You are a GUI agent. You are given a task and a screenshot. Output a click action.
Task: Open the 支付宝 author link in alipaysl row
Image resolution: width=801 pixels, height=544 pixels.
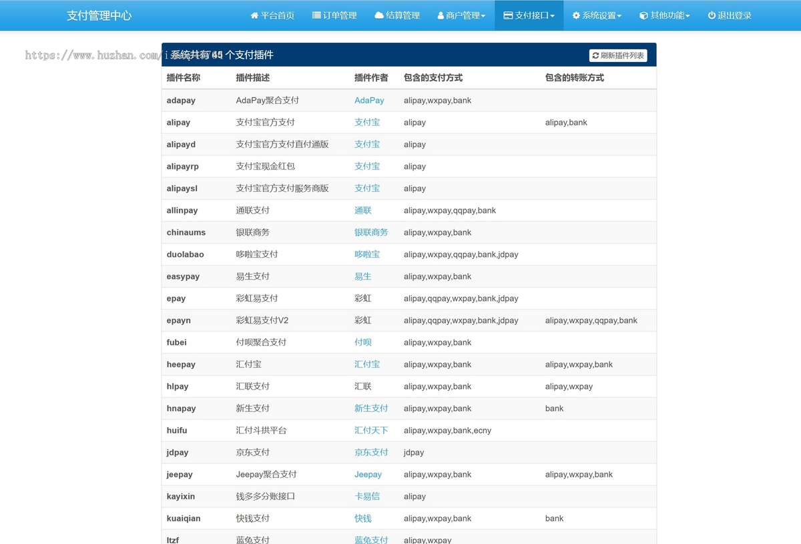click(367, 189)
